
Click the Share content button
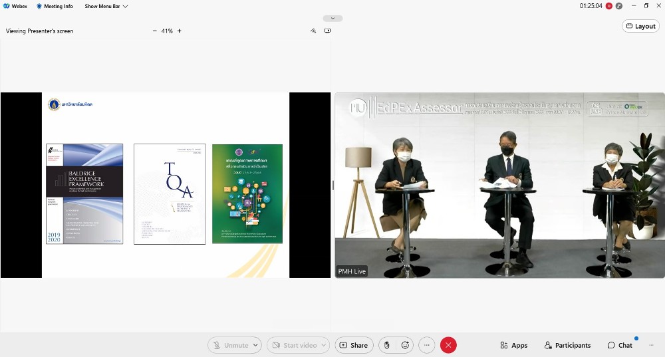pyautogui.click(x=353, y=345)
